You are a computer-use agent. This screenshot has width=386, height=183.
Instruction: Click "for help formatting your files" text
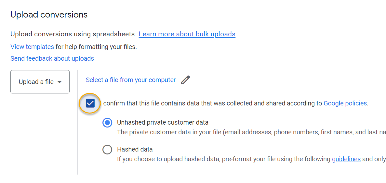[x=96, y=47]
